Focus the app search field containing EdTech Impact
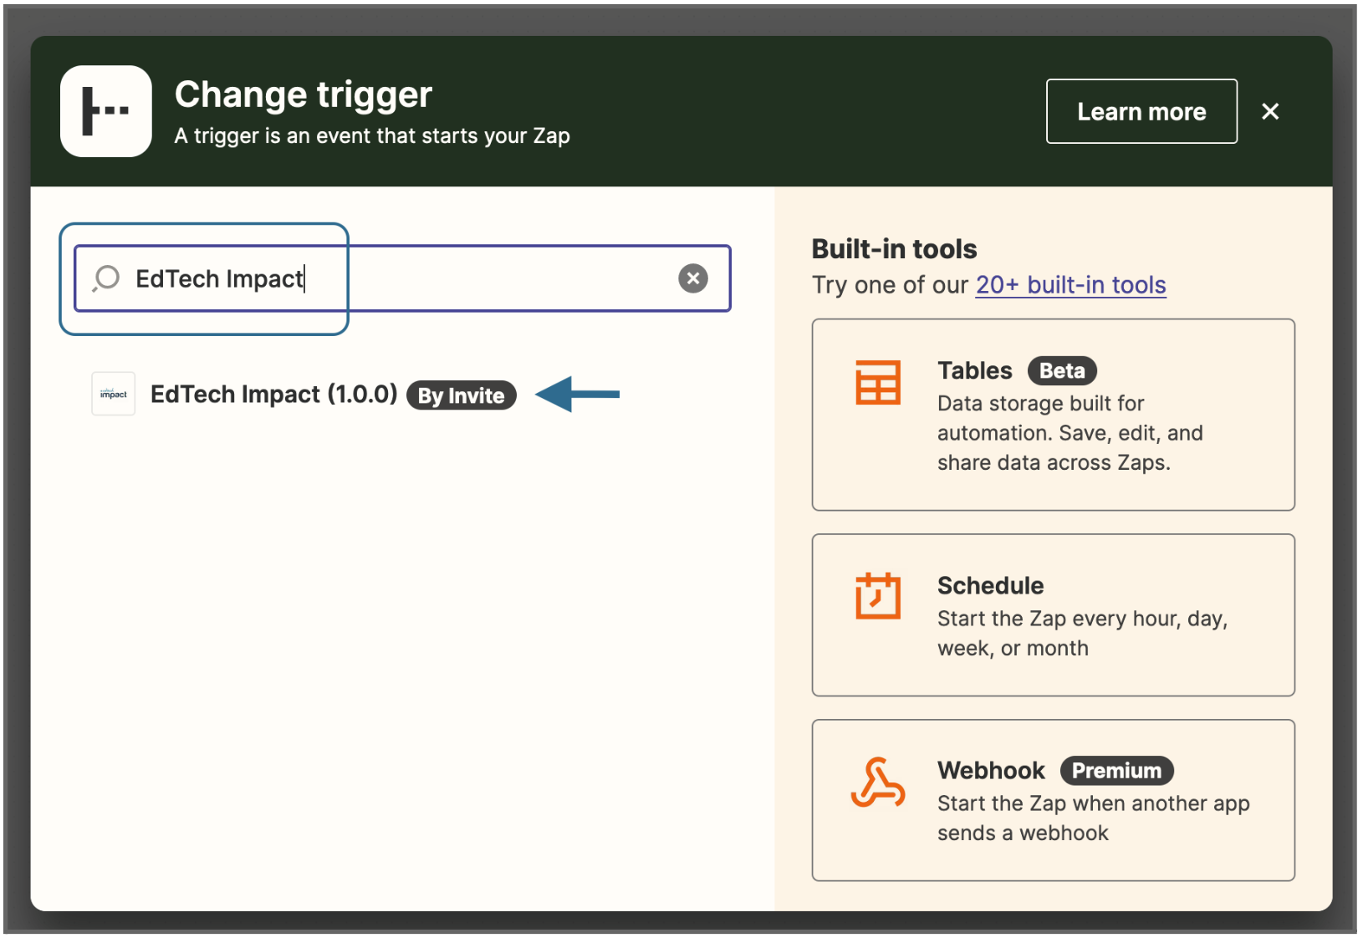 coord(402,278)
